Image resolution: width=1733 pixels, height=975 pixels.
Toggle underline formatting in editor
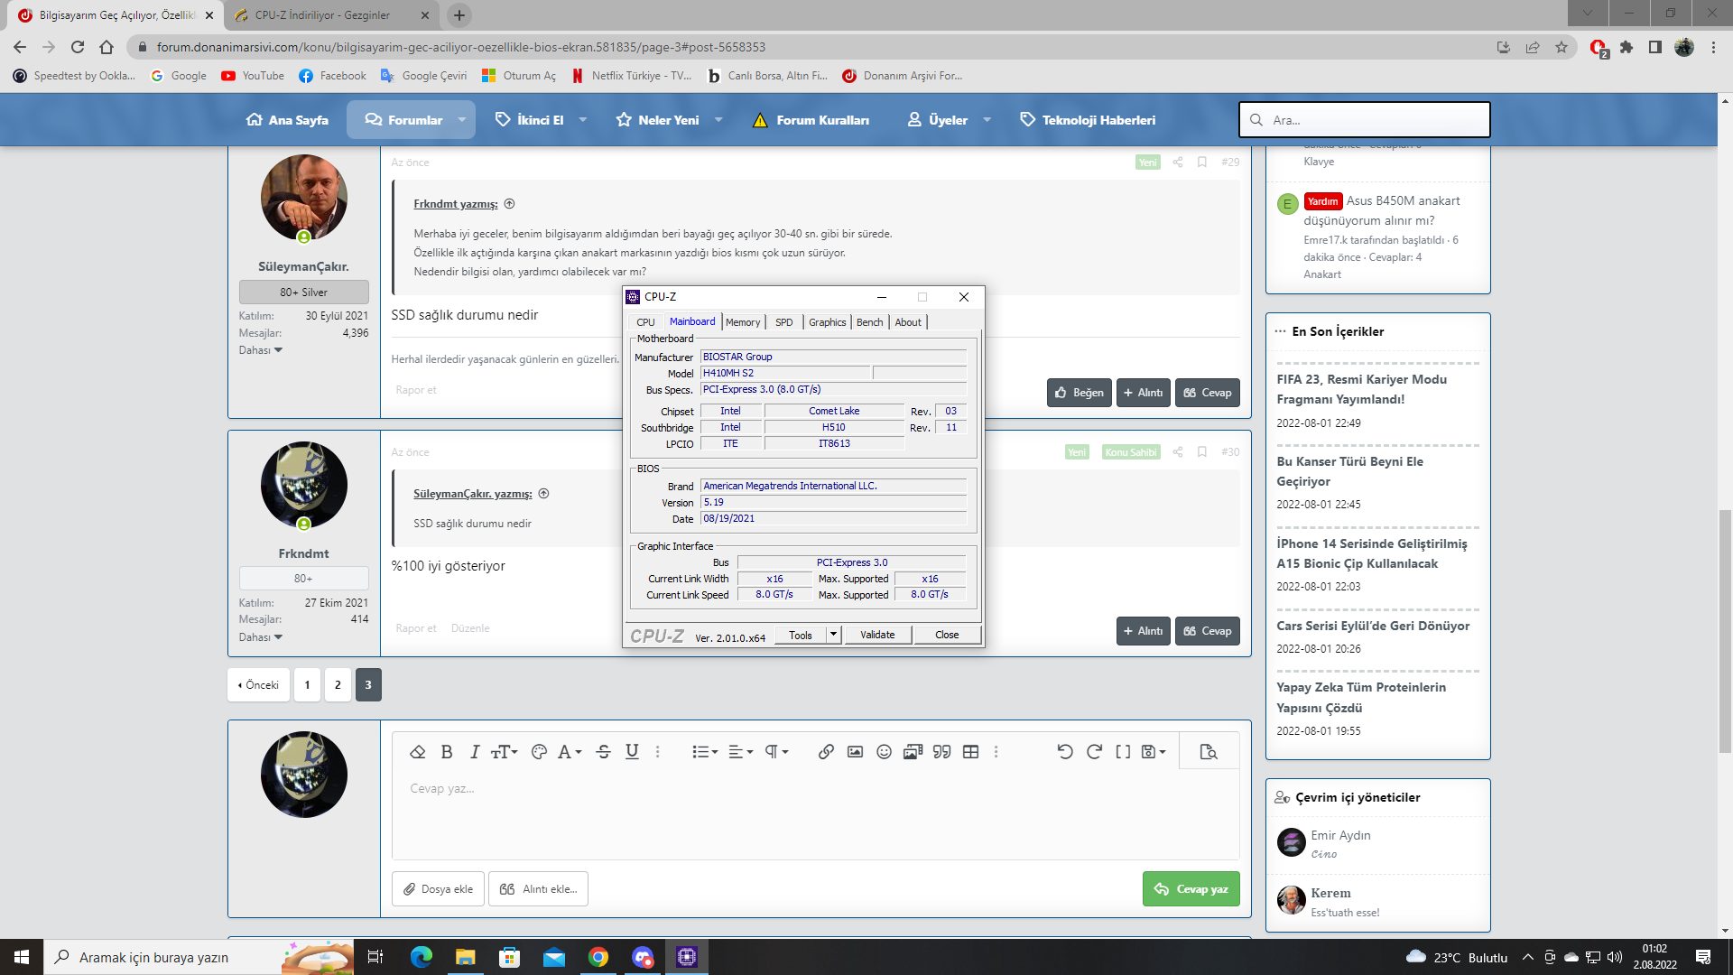[x=632, y=752]
